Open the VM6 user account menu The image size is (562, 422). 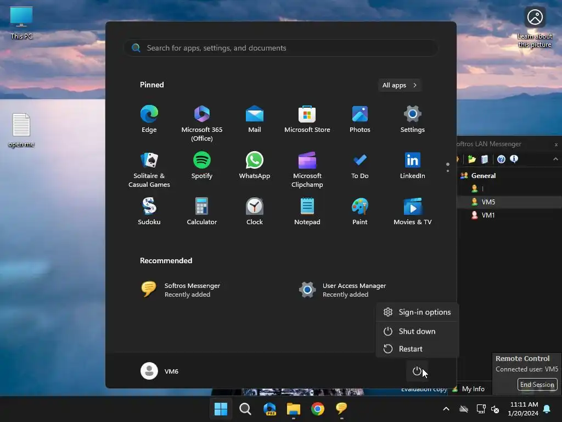[x=160, y=371]
